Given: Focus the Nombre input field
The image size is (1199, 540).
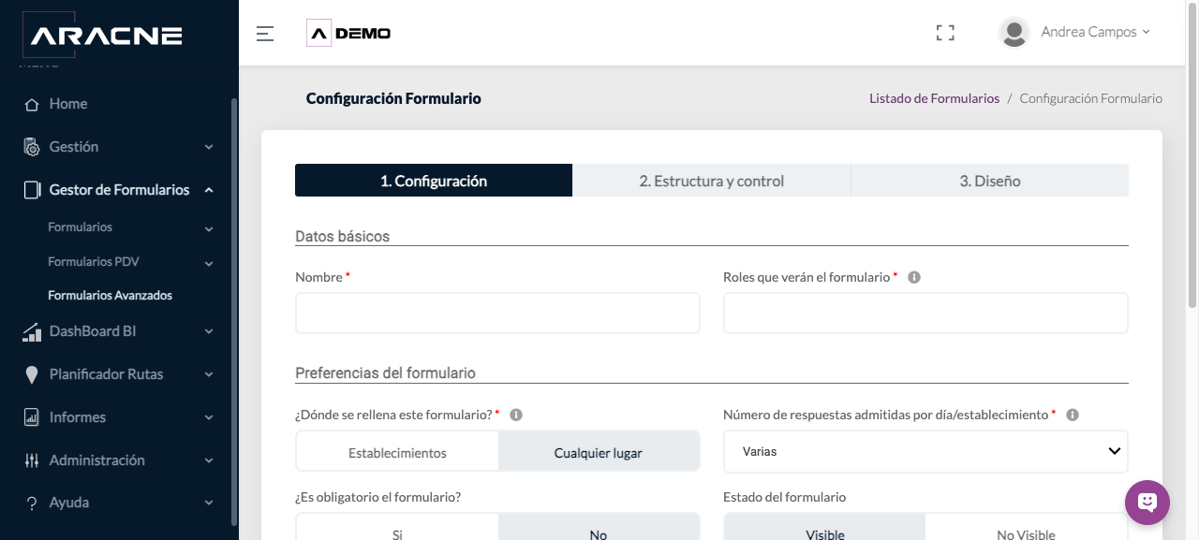Looking at the screenshot, I should pyautogui.click(x=497, y=314).
